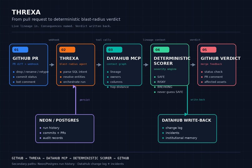This screenshot has width=252, height=168.
Task: Click the 'severity engine' caption
Action: tap(165, 69)
